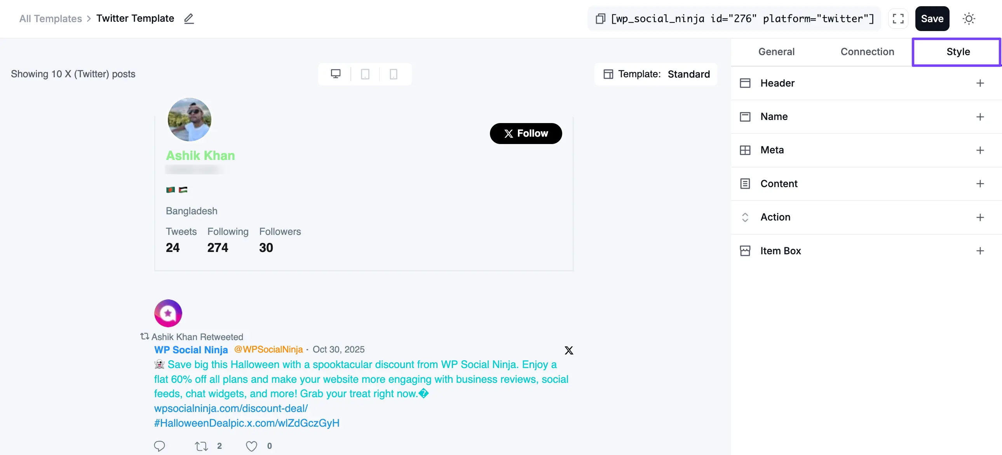
Task: Expand the Header style section
Action: coord(980,83)
